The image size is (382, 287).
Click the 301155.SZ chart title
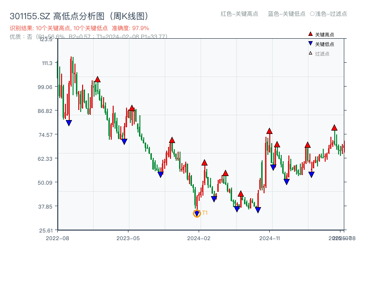pyautogui.click(x=79, y=15)
